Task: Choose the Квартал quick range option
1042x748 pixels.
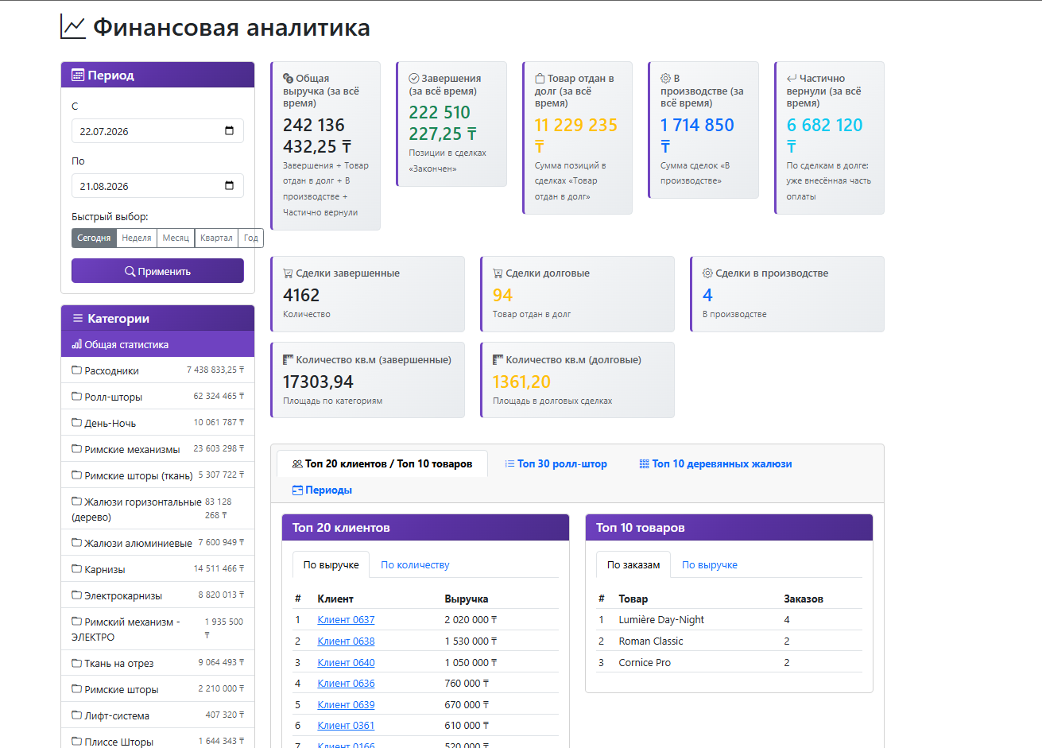Action: pos(216,238)
